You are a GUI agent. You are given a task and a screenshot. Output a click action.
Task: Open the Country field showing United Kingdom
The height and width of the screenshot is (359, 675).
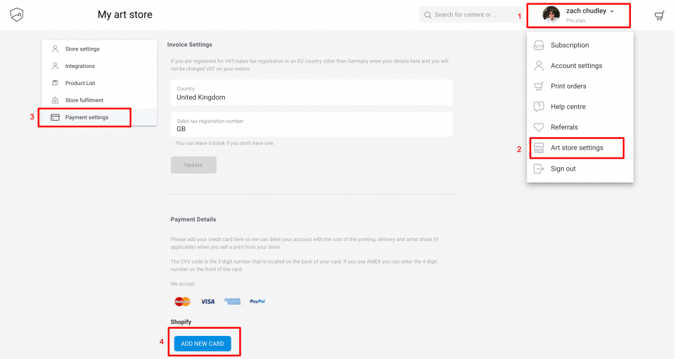coord(312,92)
